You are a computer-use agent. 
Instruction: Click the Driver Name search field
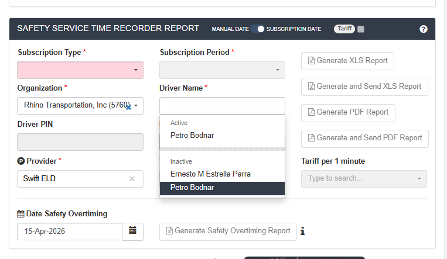click(222, 106)
